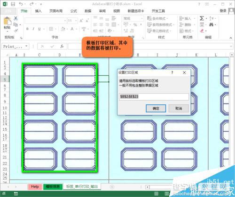Click the Merge and Center icon
The image size is (235, 197).
(x=114, y=24)
